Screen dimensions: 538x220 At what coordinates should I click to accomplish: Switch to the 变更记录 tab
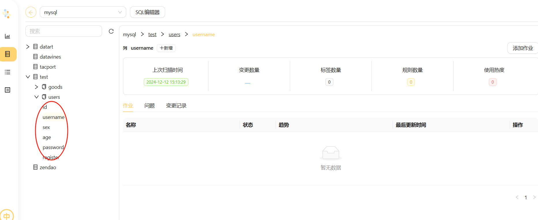[176, 106]
